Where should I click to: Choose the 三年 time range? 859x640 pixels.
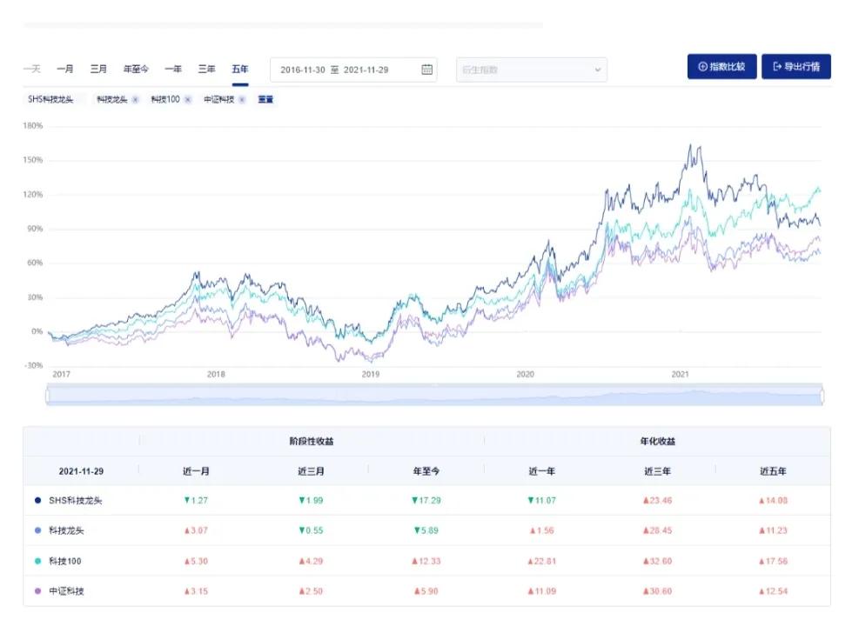click(x=206, y=69)
